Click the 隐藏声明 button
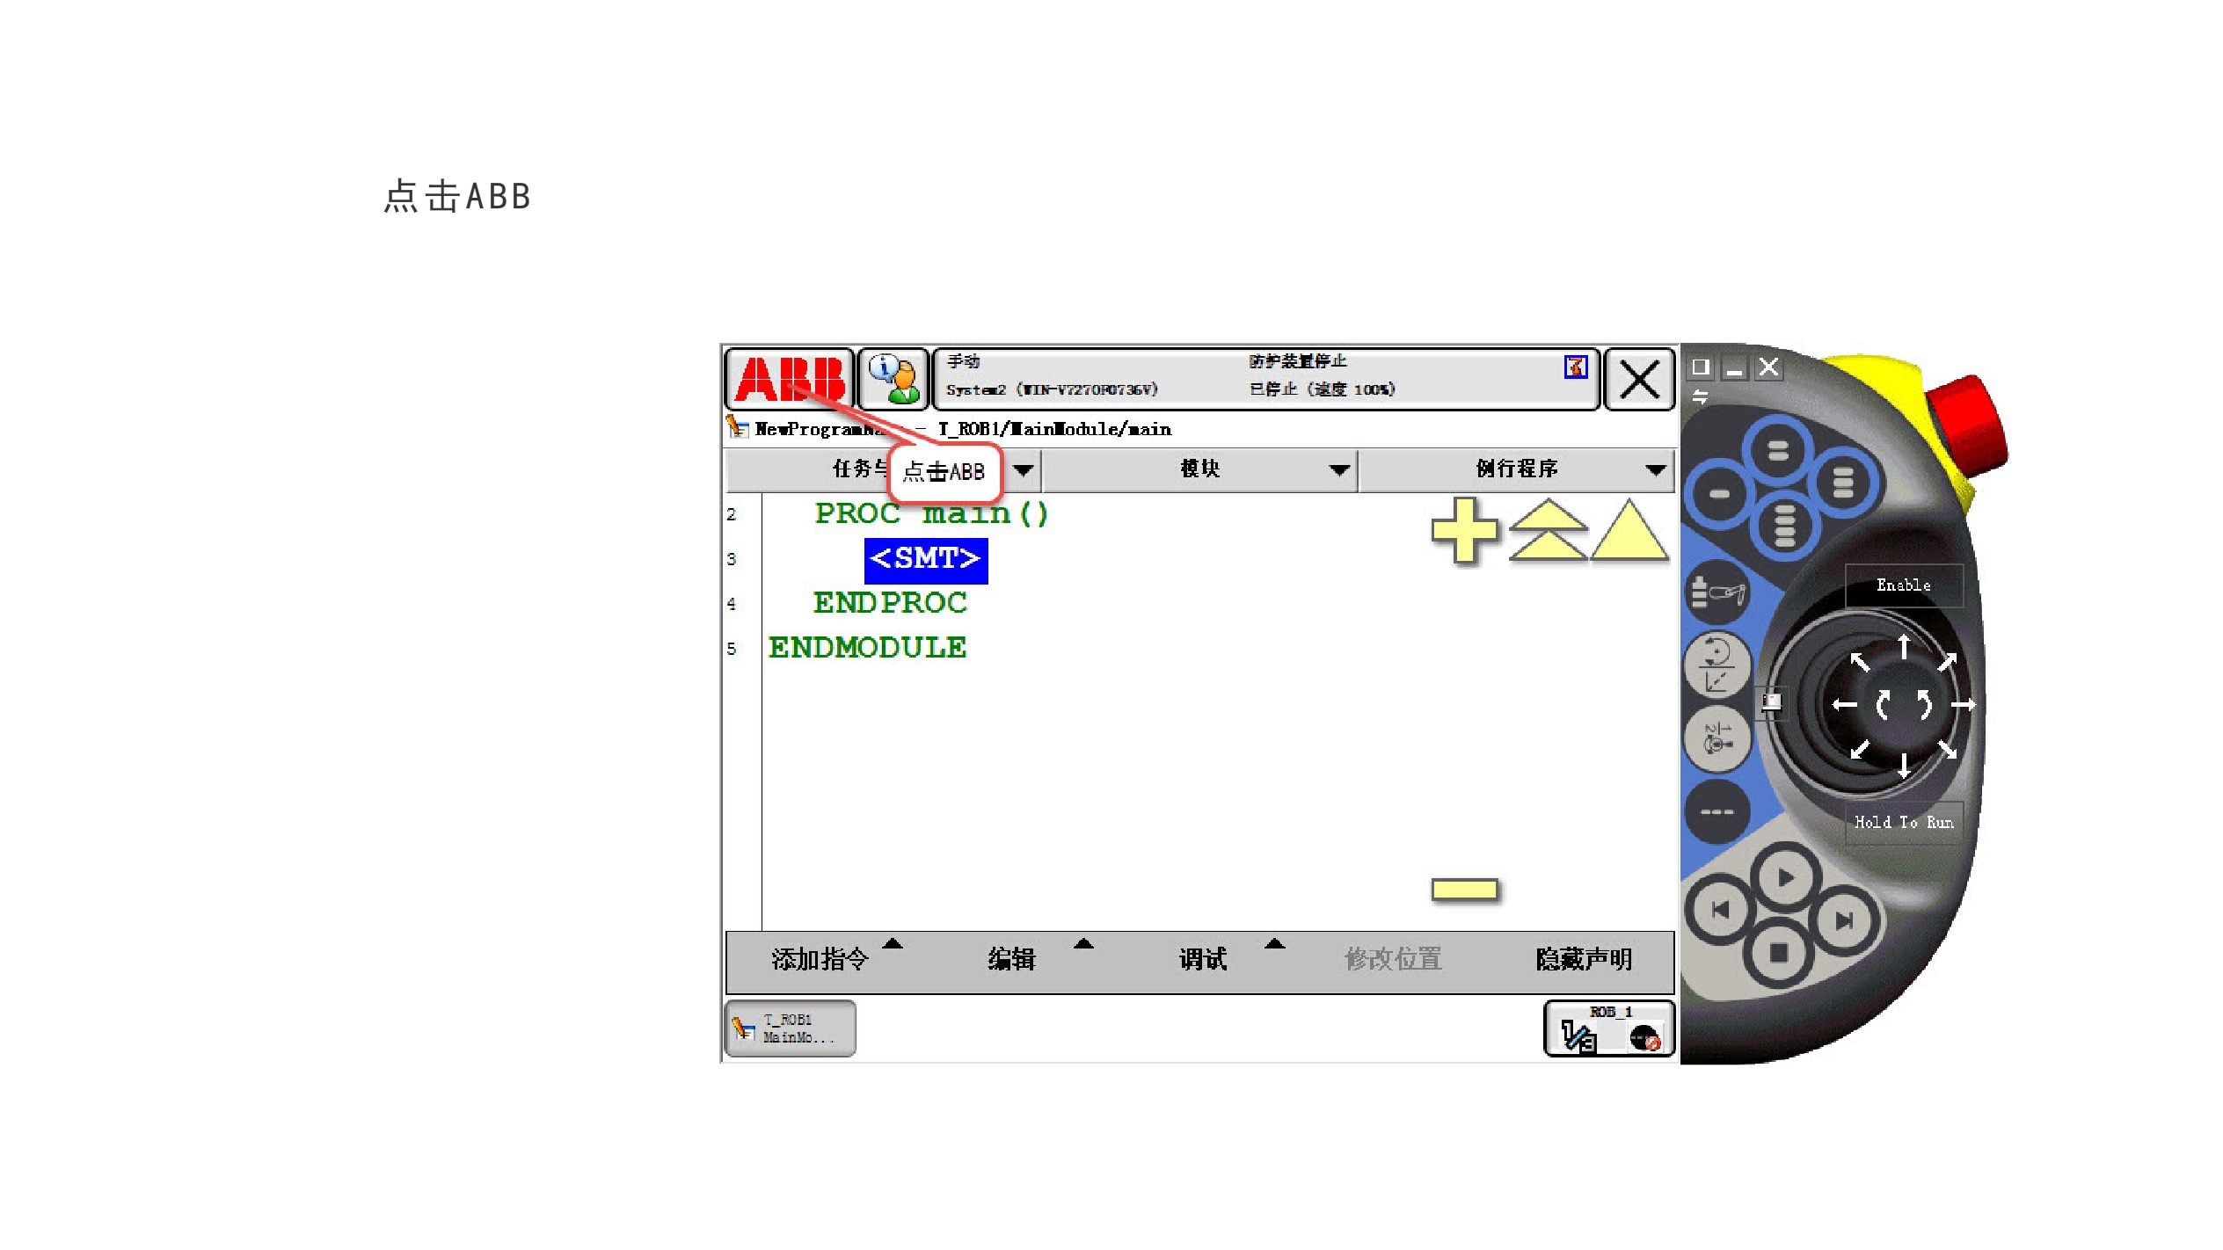 click(1583, 959)
